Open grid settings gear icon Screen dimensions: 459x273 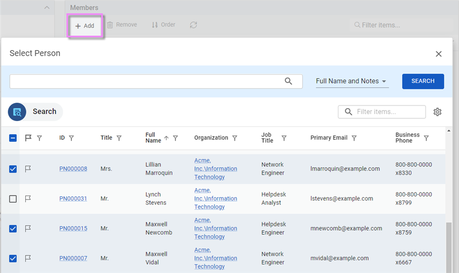pyautogui.click(x=437, y=112)
